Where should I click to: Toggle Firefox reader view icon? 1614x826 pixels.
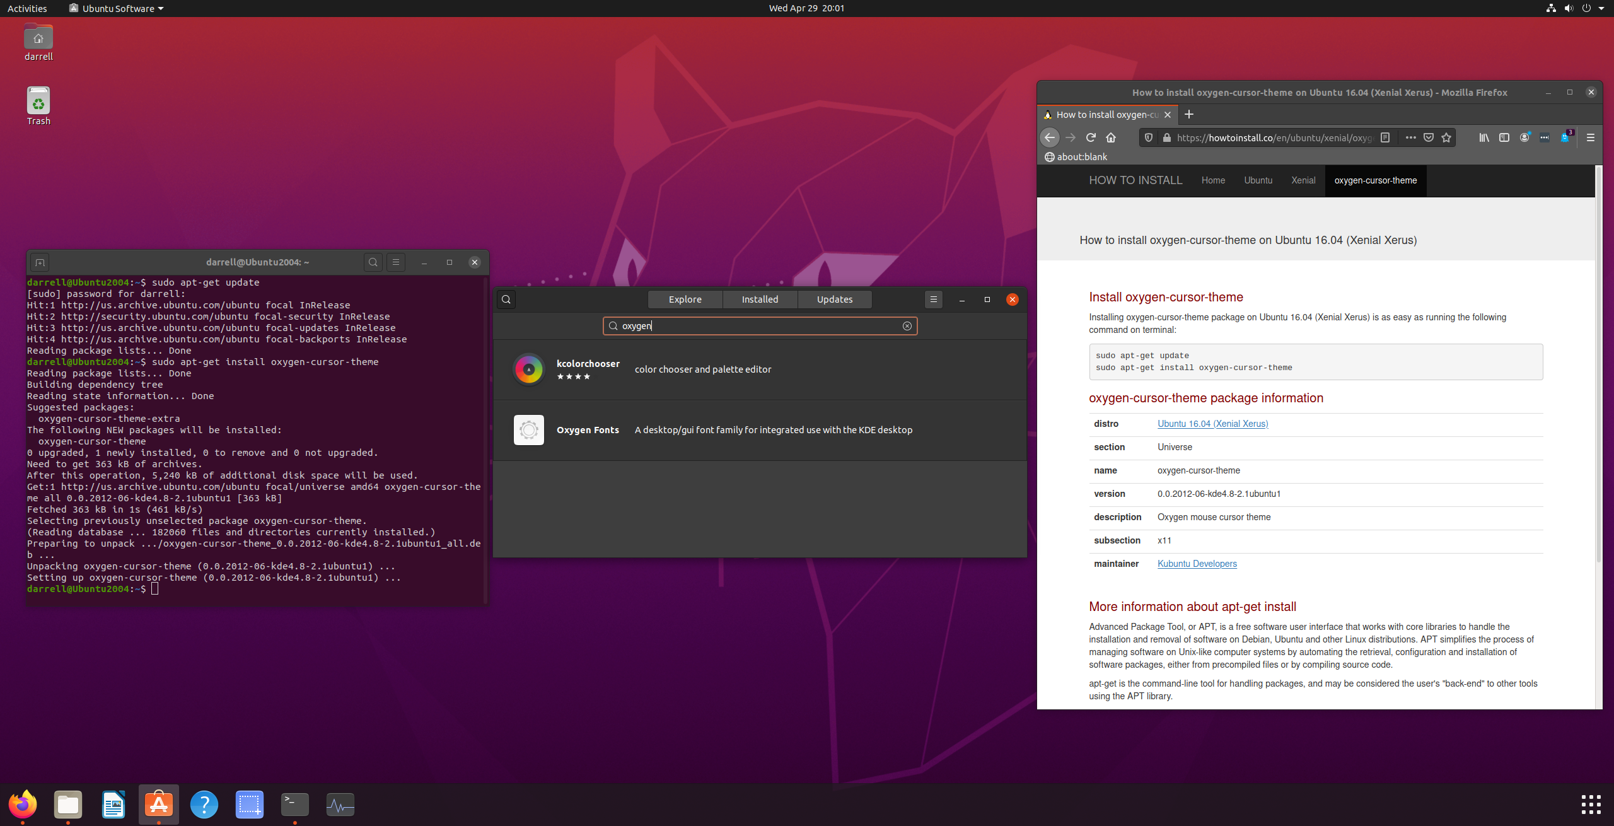[x=1385, y=137]
